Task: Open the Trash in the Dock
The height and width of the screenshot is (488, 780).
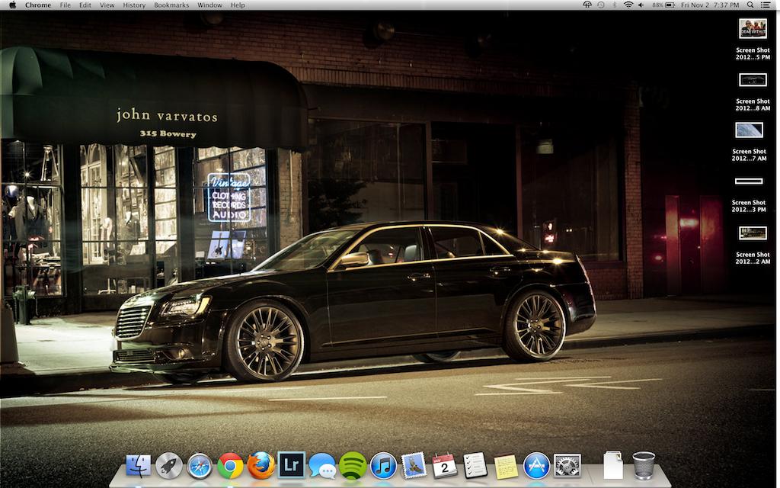Action: click(x=644, y=465)
